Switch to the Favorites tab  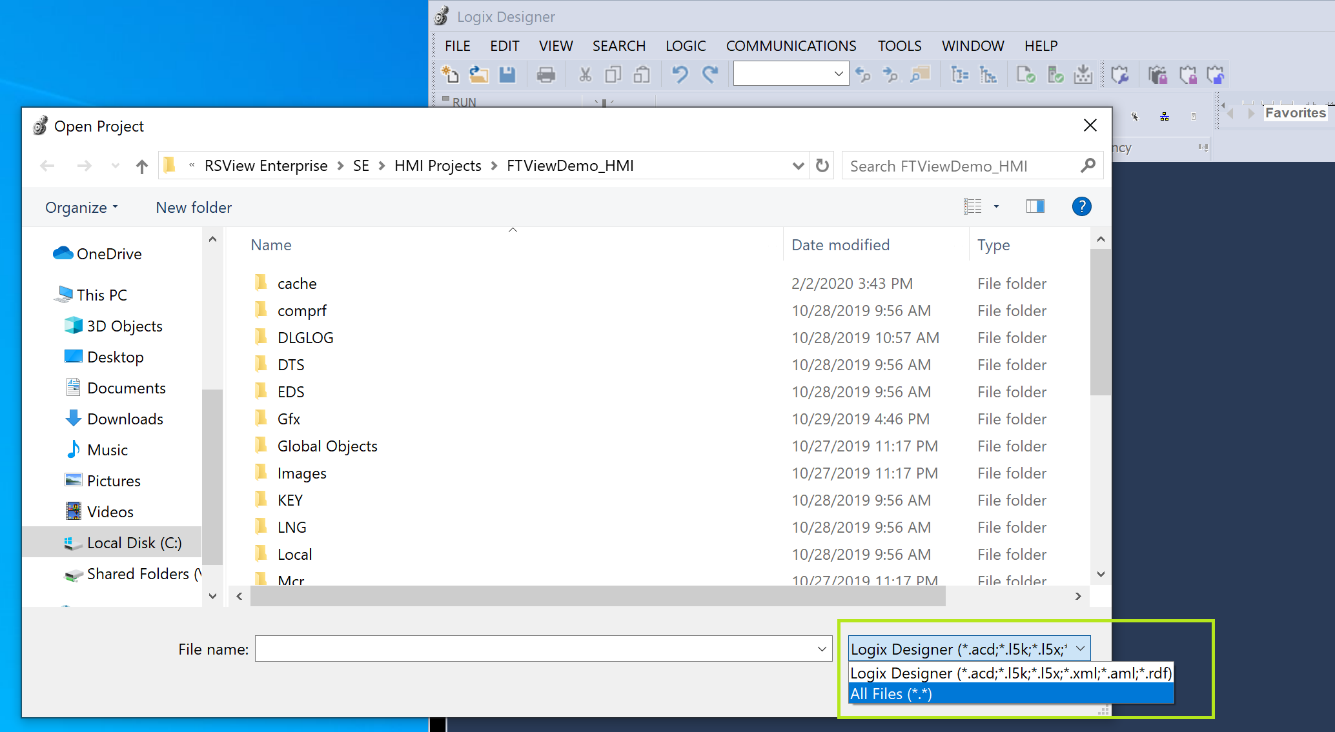[1295, 113]
